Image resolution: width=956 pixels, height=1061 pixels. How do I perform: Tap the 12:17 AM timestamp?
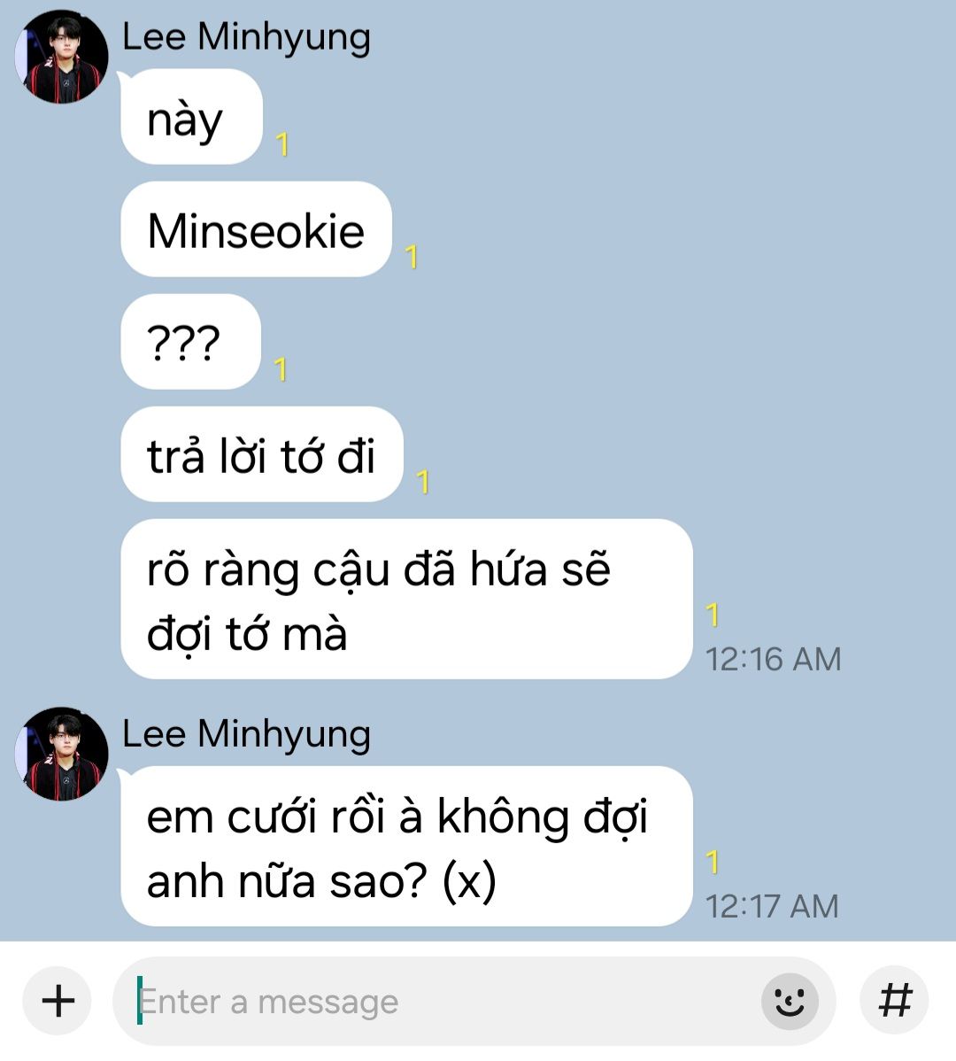pyautogui.click(x=771, y=906)
